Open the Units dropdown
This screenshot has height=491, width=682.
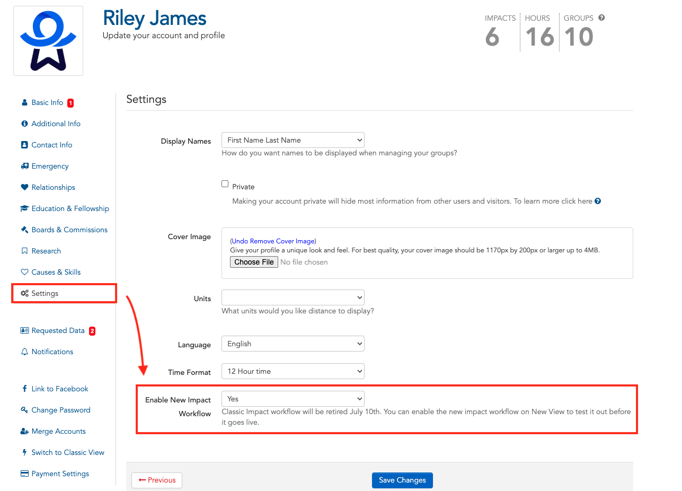(293, 297)
